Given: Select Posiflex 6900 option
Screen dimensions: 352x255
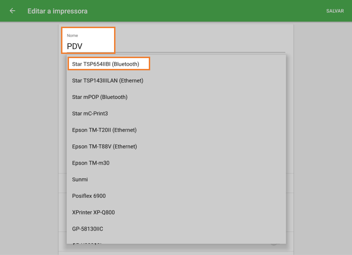Looking at the screenshot, I should coord(89,196).
